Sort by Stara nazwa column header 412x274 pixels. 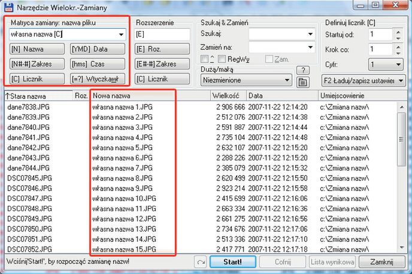[39, 96]
